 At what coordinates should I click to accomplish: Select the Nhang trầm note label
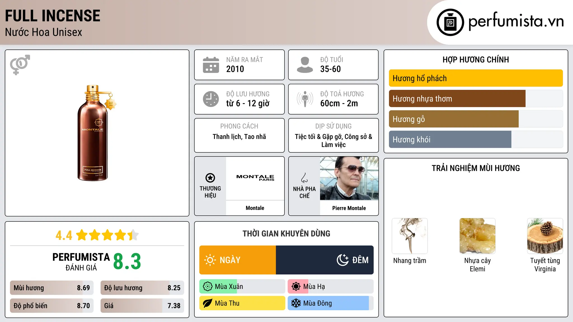pyautogui.click(x=410, y=261)
